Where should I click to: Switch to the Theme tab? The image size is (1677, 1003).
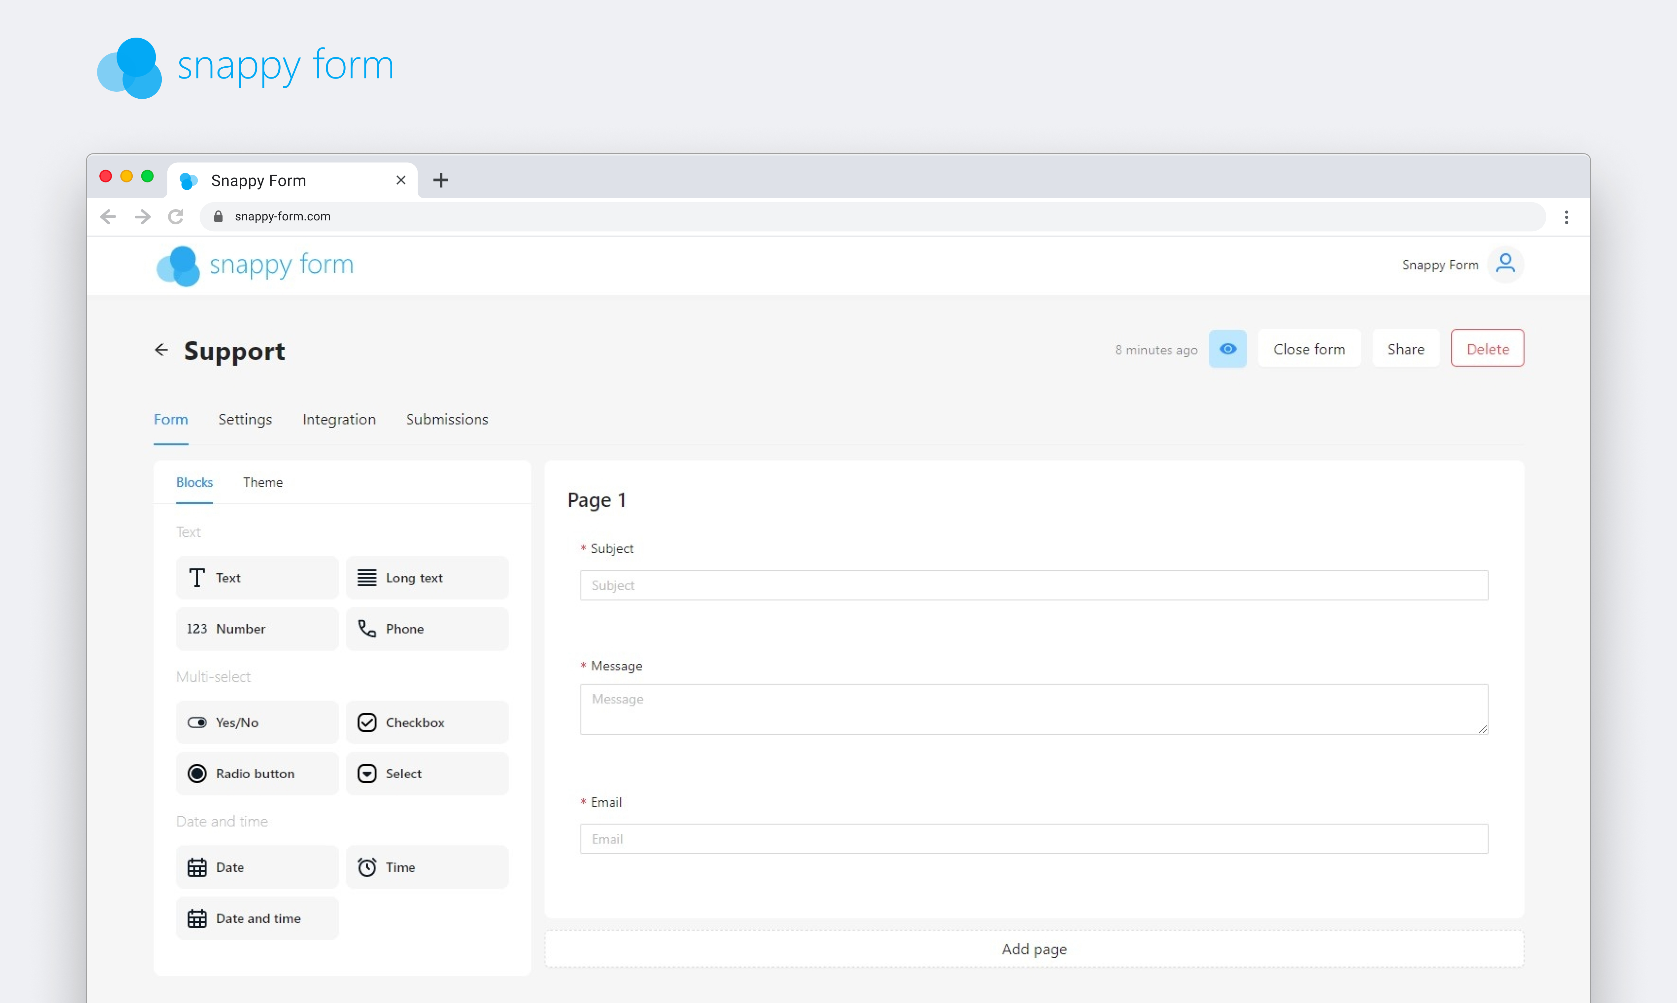pyautogui.click(x=263, y=482)
